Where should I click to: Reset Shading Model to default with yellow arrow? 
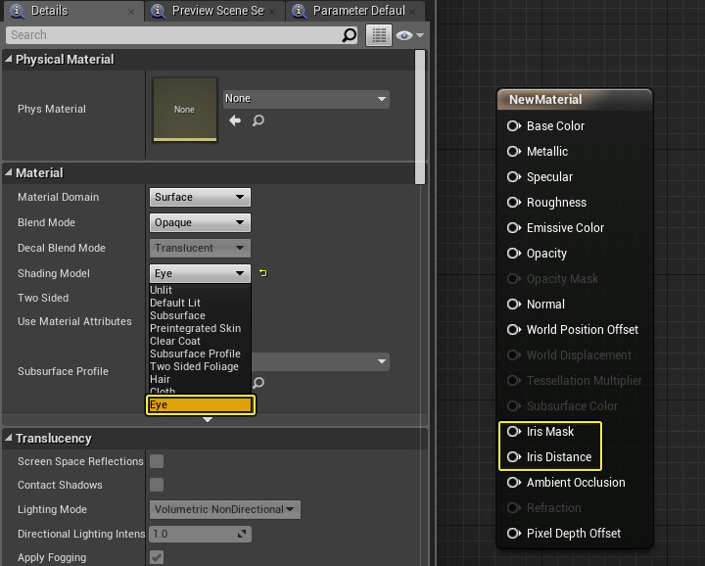(262, 273)
